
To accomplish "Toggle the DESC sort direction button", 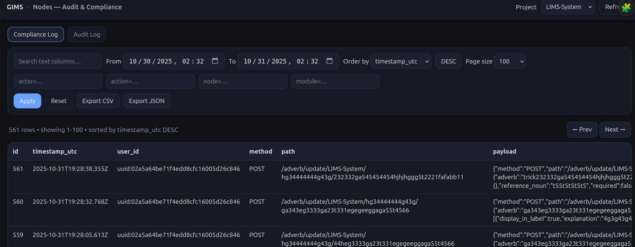I will coord(448,61).
